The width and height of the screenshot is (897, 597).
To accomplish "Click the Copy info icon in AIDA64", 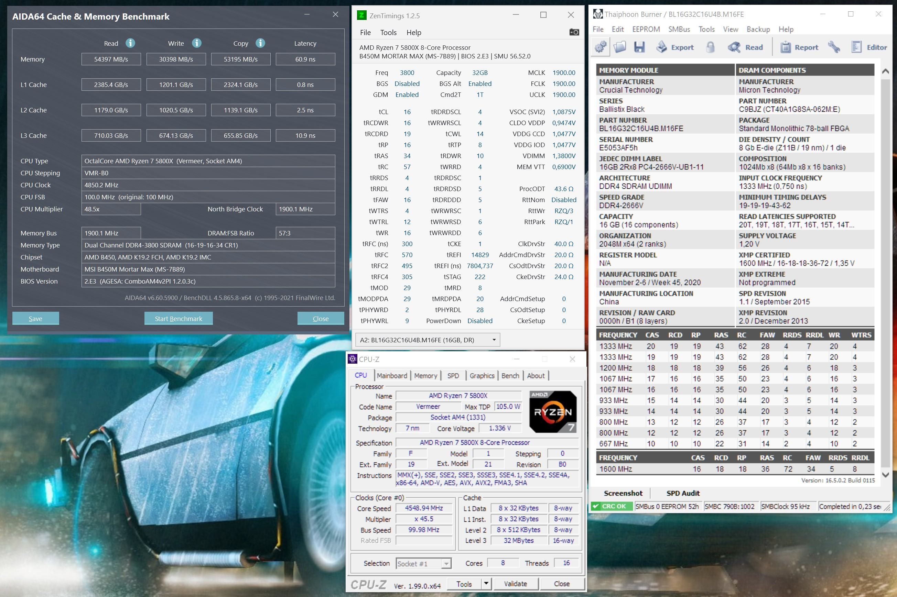I will 260,43.
